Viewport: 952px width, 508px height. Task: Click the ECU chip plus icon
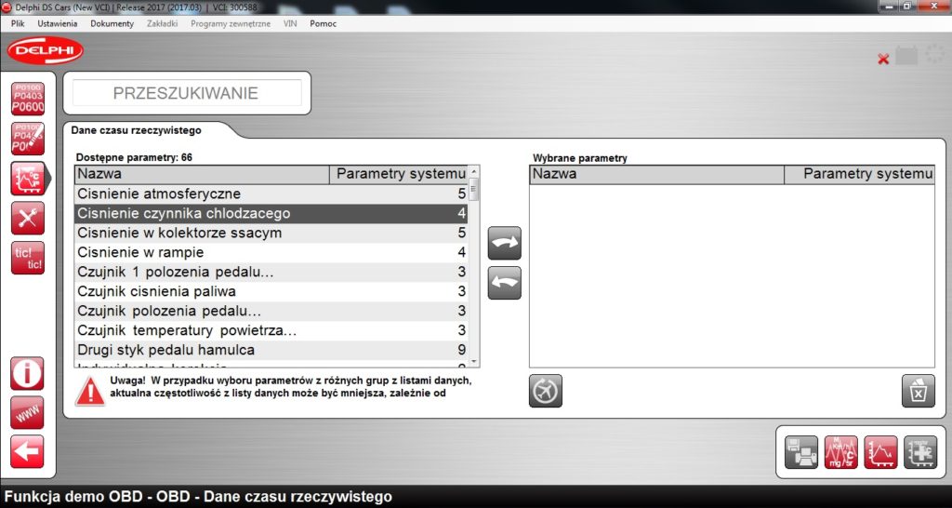click(920, 452)
